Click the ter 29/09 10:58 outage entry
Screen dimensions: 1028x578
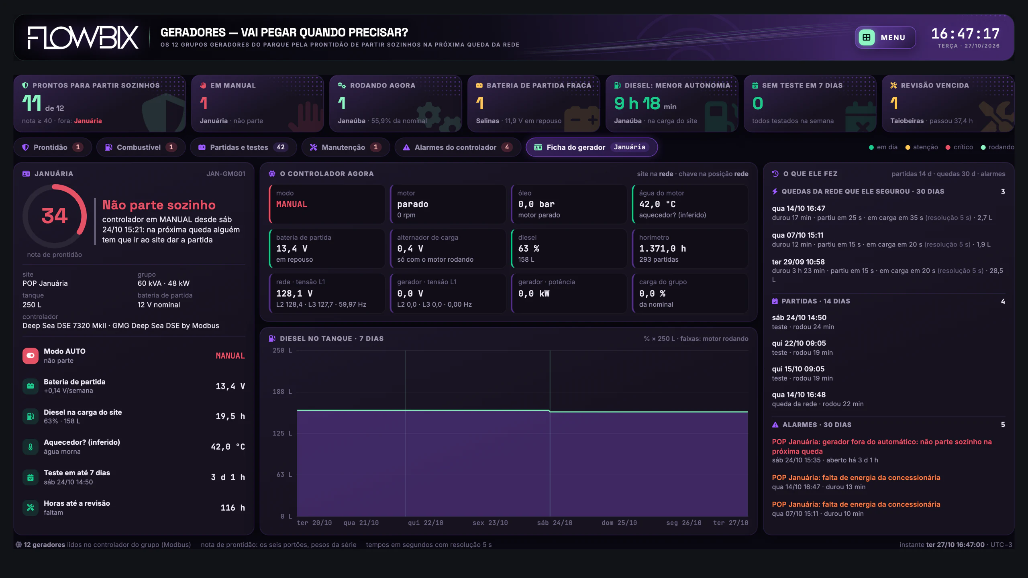887,271
